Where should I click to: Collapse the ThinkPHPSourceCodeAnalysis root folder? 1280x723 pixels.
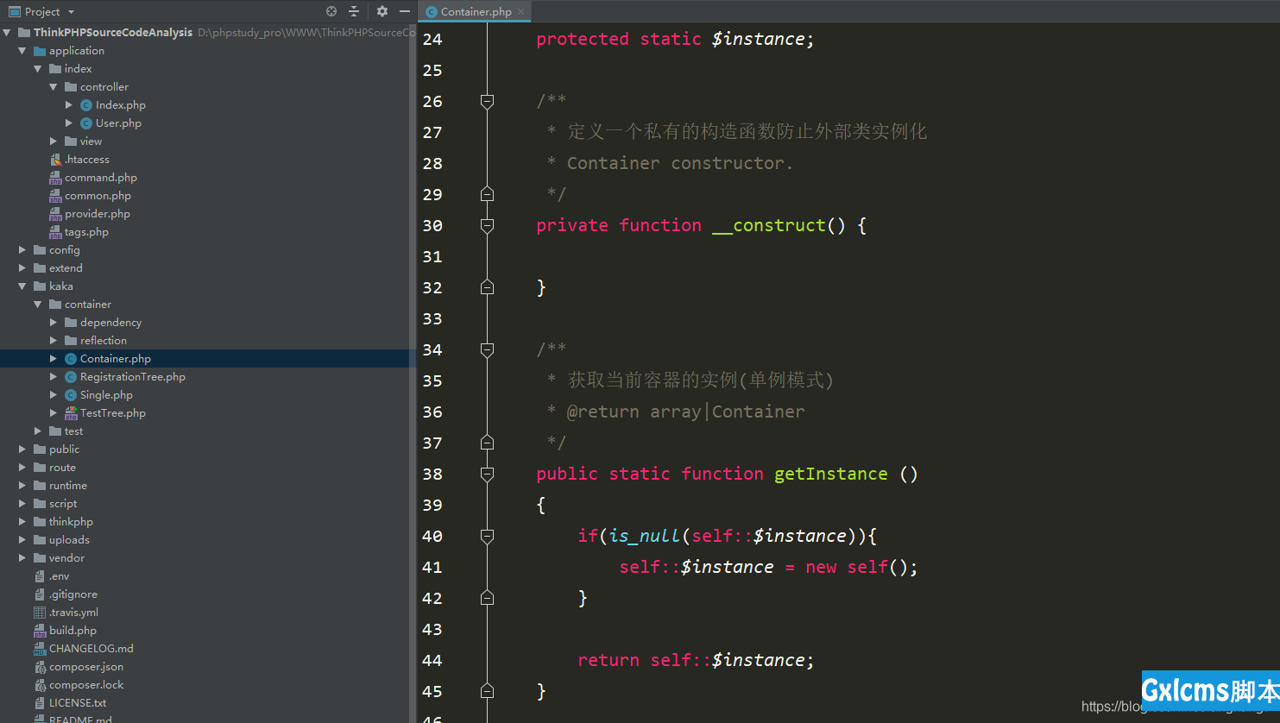click(x=7, y=33)
